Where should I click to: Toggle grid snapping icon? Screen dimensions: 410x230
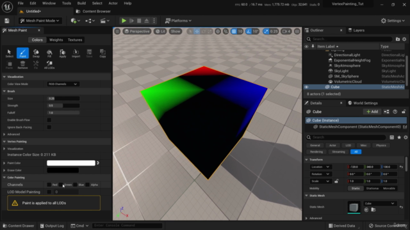234,31
